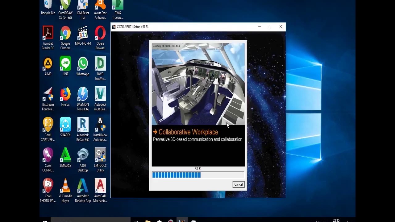This screenshot has height=222, width=395.
Task: Click the 51% installation progress bar
Action: coord(198,175)
